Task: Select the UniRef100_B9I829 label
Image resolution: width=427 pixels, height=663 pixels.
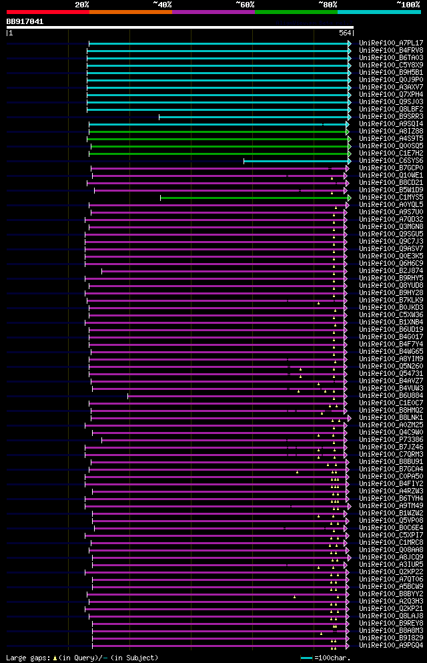Action: [391, 638]
